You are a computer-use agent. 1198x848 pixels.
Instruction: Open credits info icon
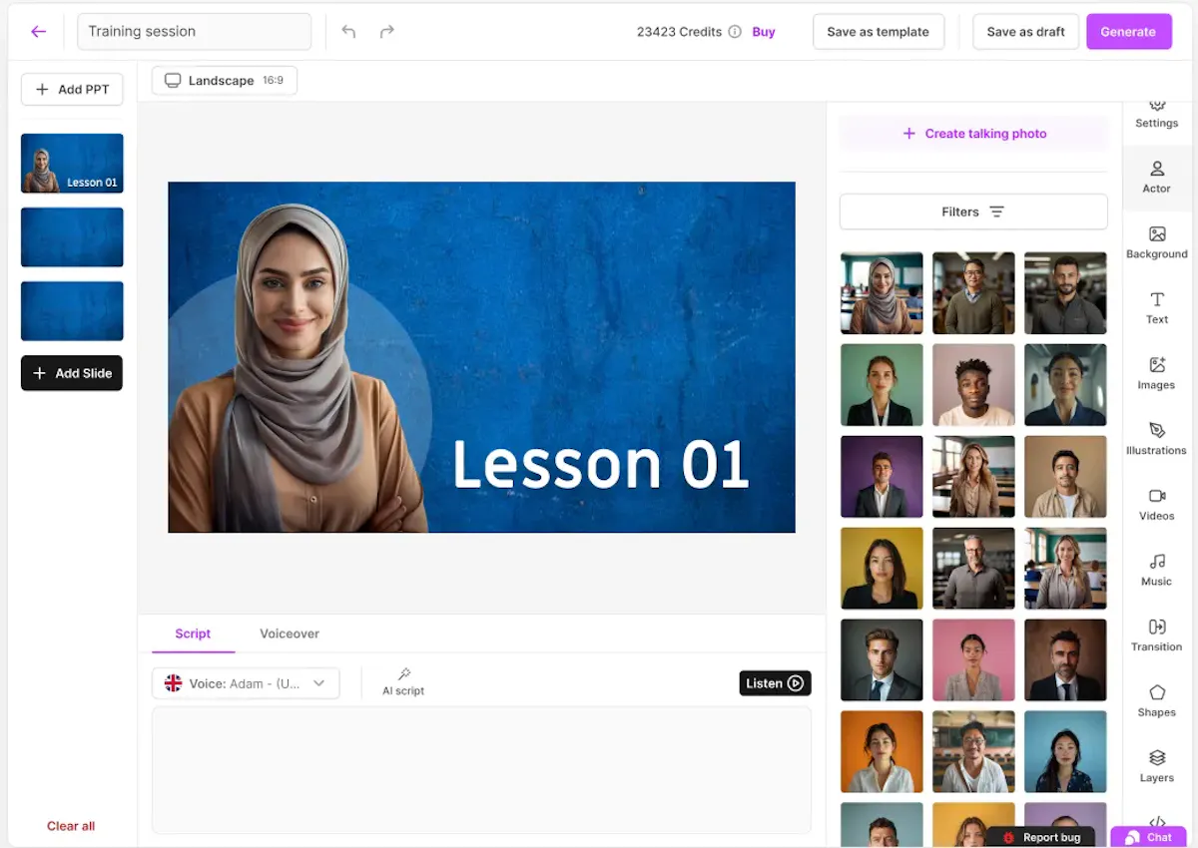[735, 32]
